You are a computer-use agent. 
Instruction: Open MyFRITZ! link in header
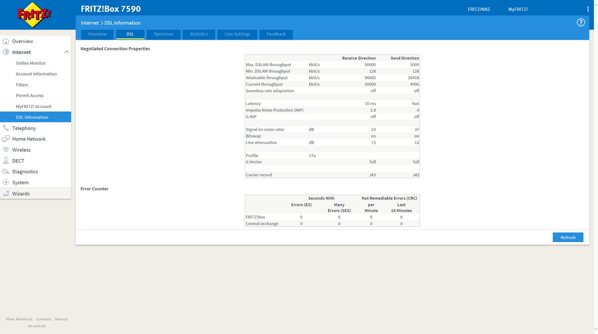[x=518, y=9]
